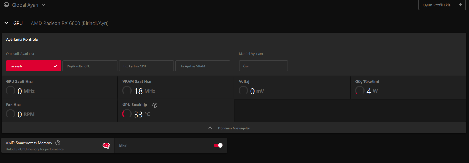Viewport: 469px width, 163px height.
Task: Click the Voltaj gauge dial
Action: point(243,90)
